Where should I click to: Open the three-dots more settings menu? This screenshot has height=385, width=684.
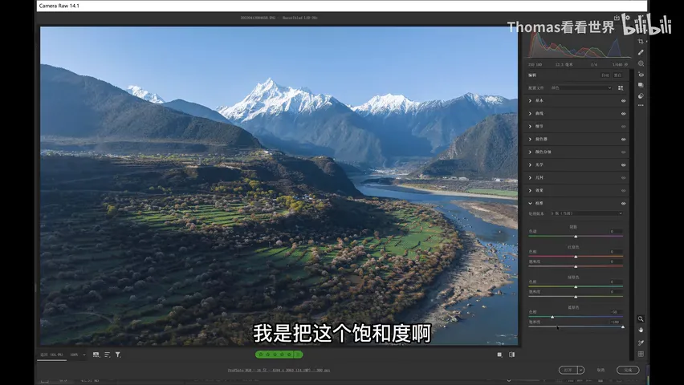(x=641, y=105)
